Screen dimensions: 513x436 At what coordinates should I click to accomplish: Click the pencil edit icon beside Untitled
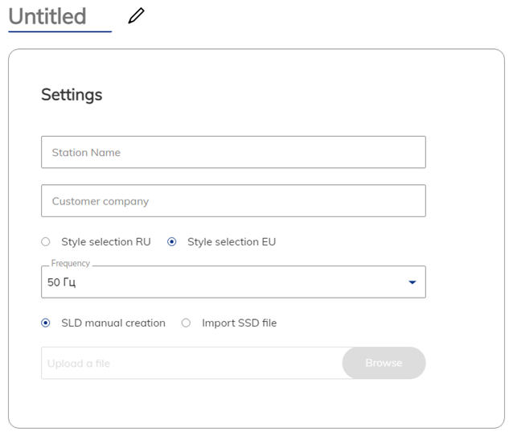pyautogui.click(x=136, y=15)
